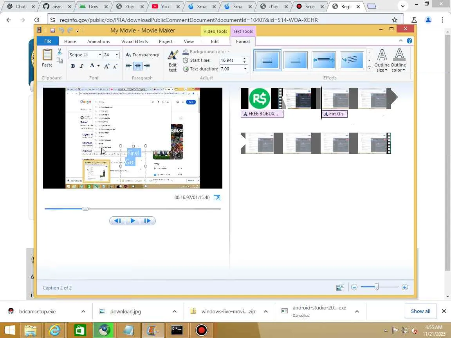Click Show all downloads button
Viewport: 451px width, 338px height.
(x=420, y=311)
